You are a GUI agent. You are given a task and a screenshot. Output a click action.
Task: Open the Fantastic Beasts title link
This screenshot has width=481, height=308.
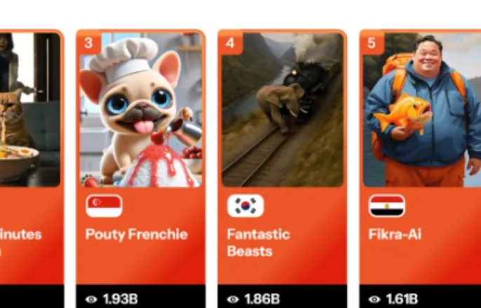(x=258, y=243)
